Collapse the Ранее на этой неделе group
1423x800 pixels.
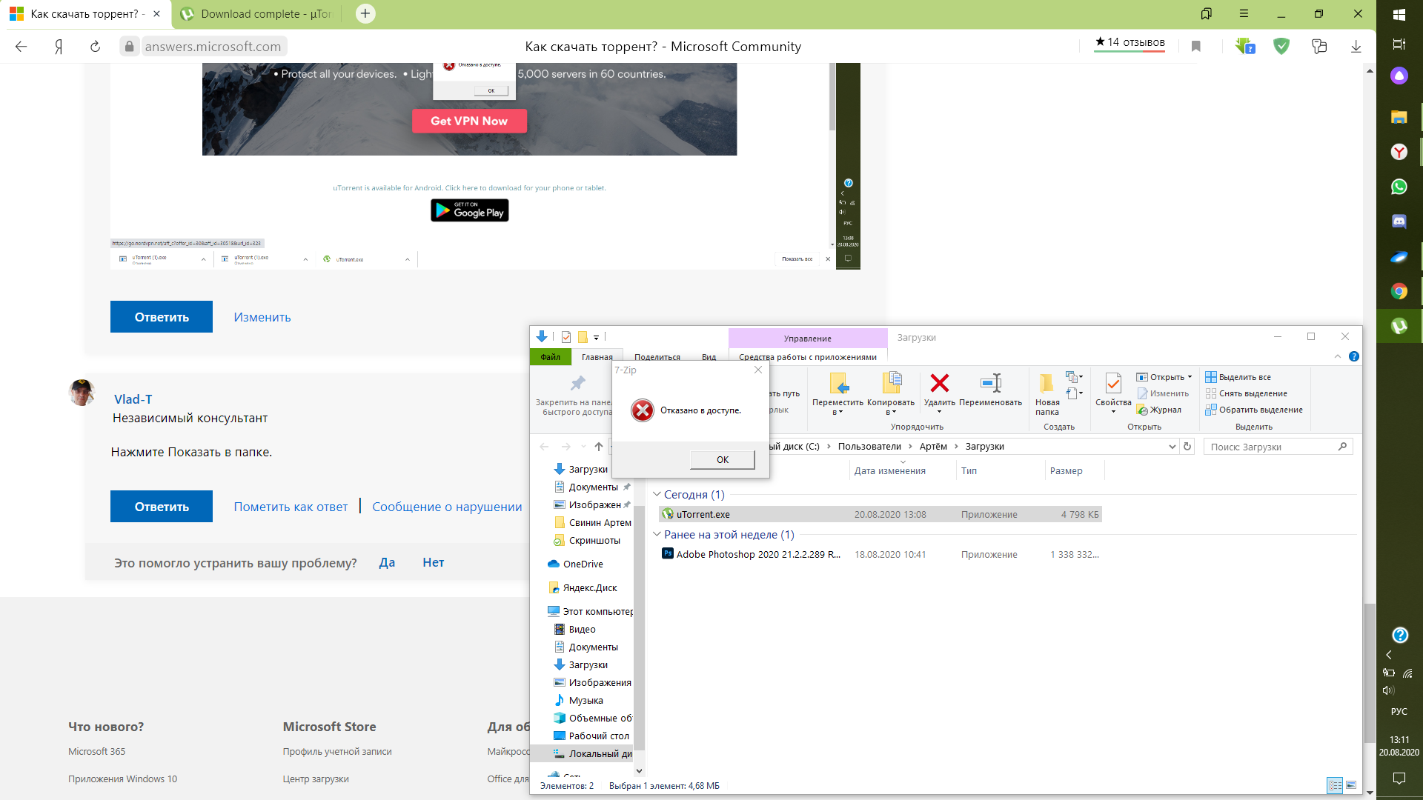(x=657, y=534)
